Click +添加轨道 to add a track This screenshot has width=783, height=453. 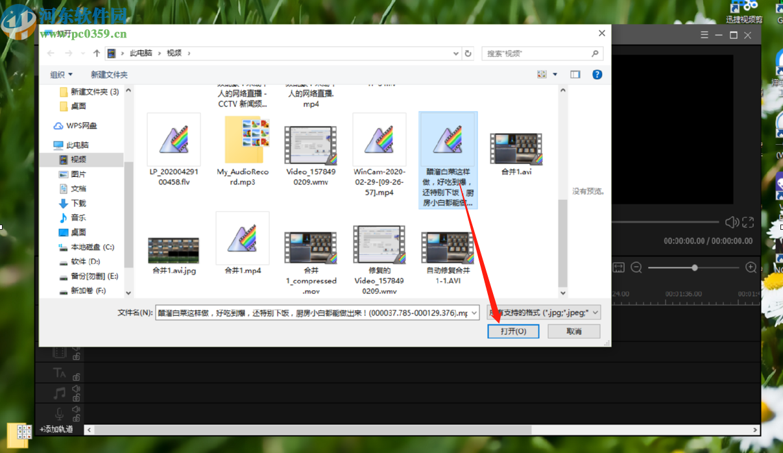(57, 430)
